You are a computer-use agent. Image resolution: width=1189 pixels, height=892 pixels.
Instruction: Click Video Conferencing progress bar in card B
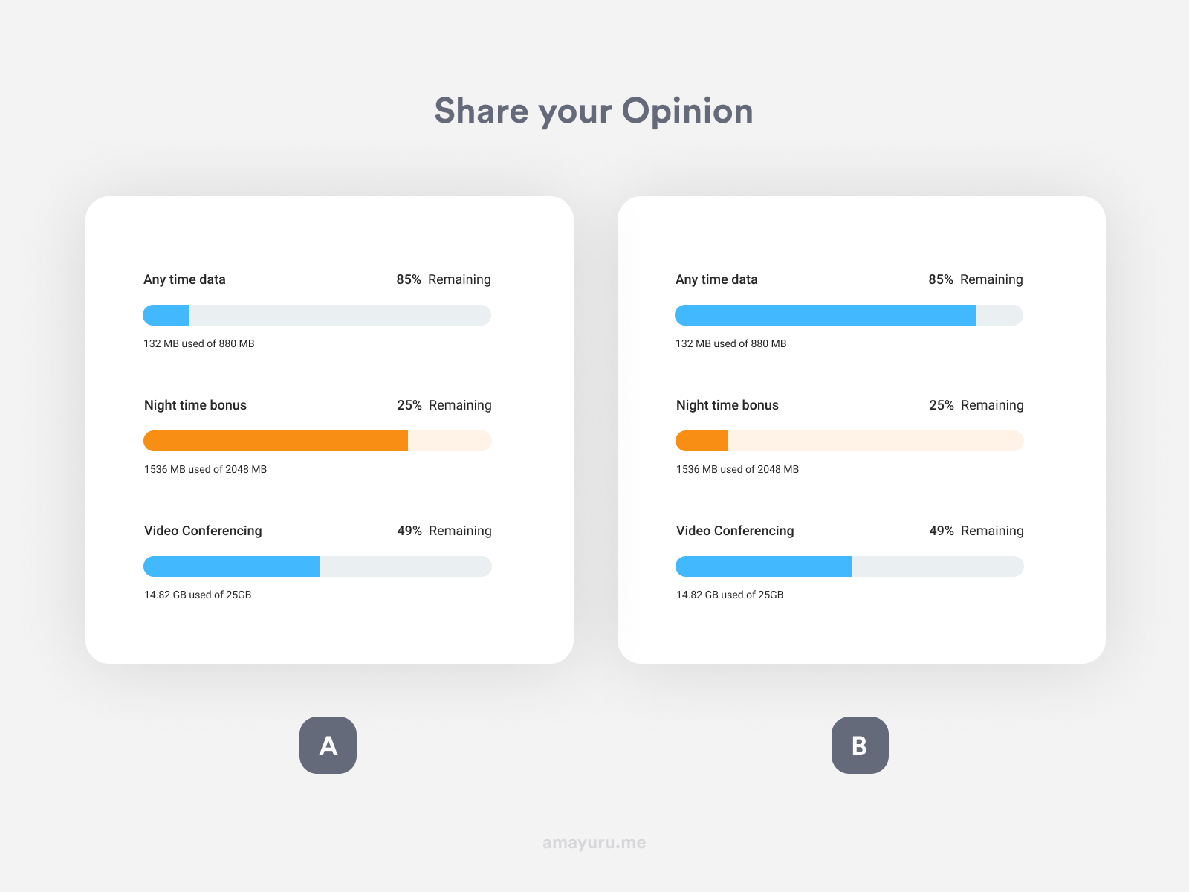pos(849,566)
